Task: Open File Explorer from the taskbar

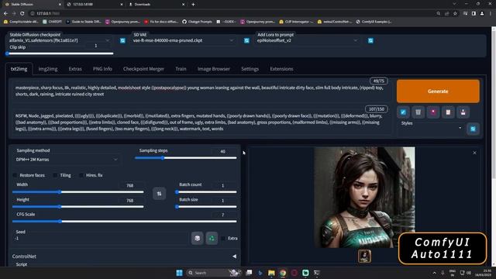Action: click(x=271, y=273)
